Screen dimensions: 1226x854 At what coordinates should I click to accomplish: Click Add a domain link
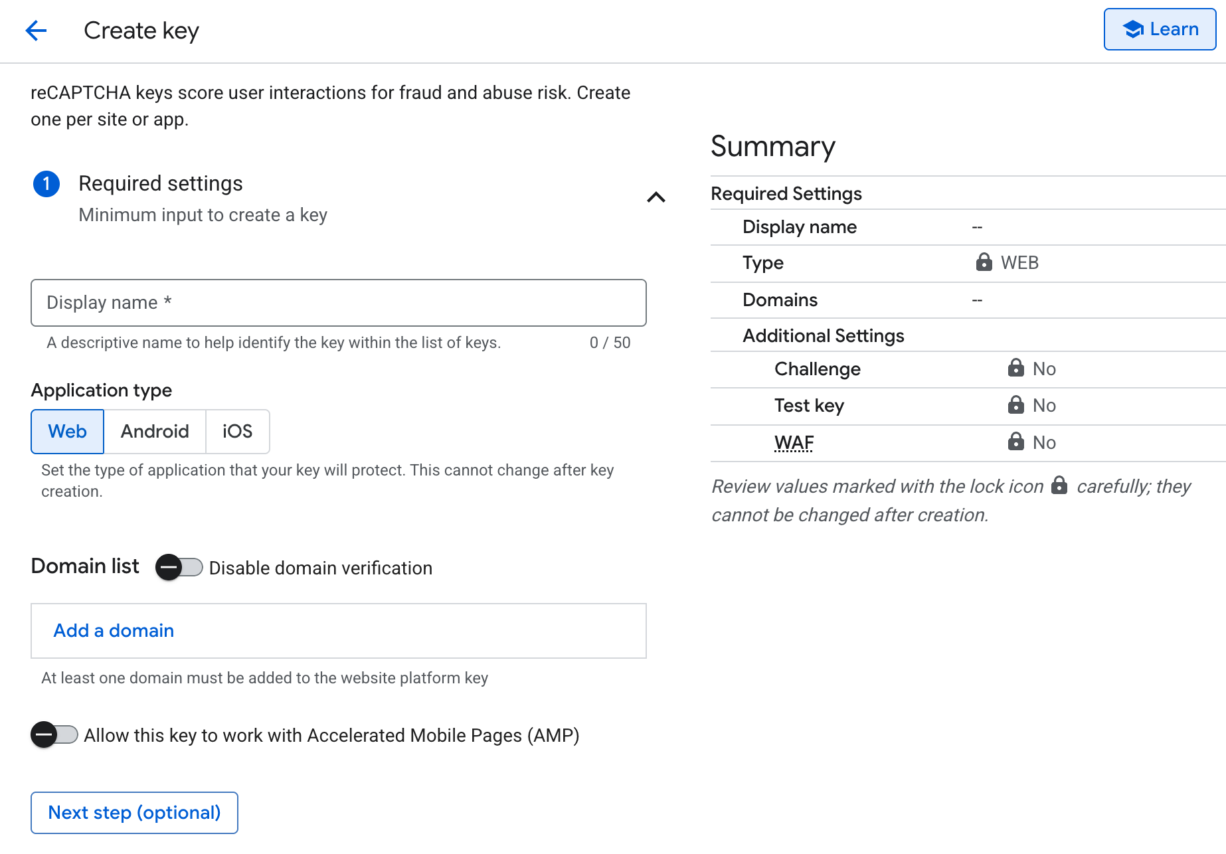pyautogui.click(x=114, y=631)
